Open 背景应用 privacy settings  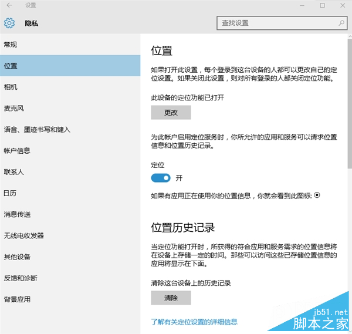(x=70, y=299)
